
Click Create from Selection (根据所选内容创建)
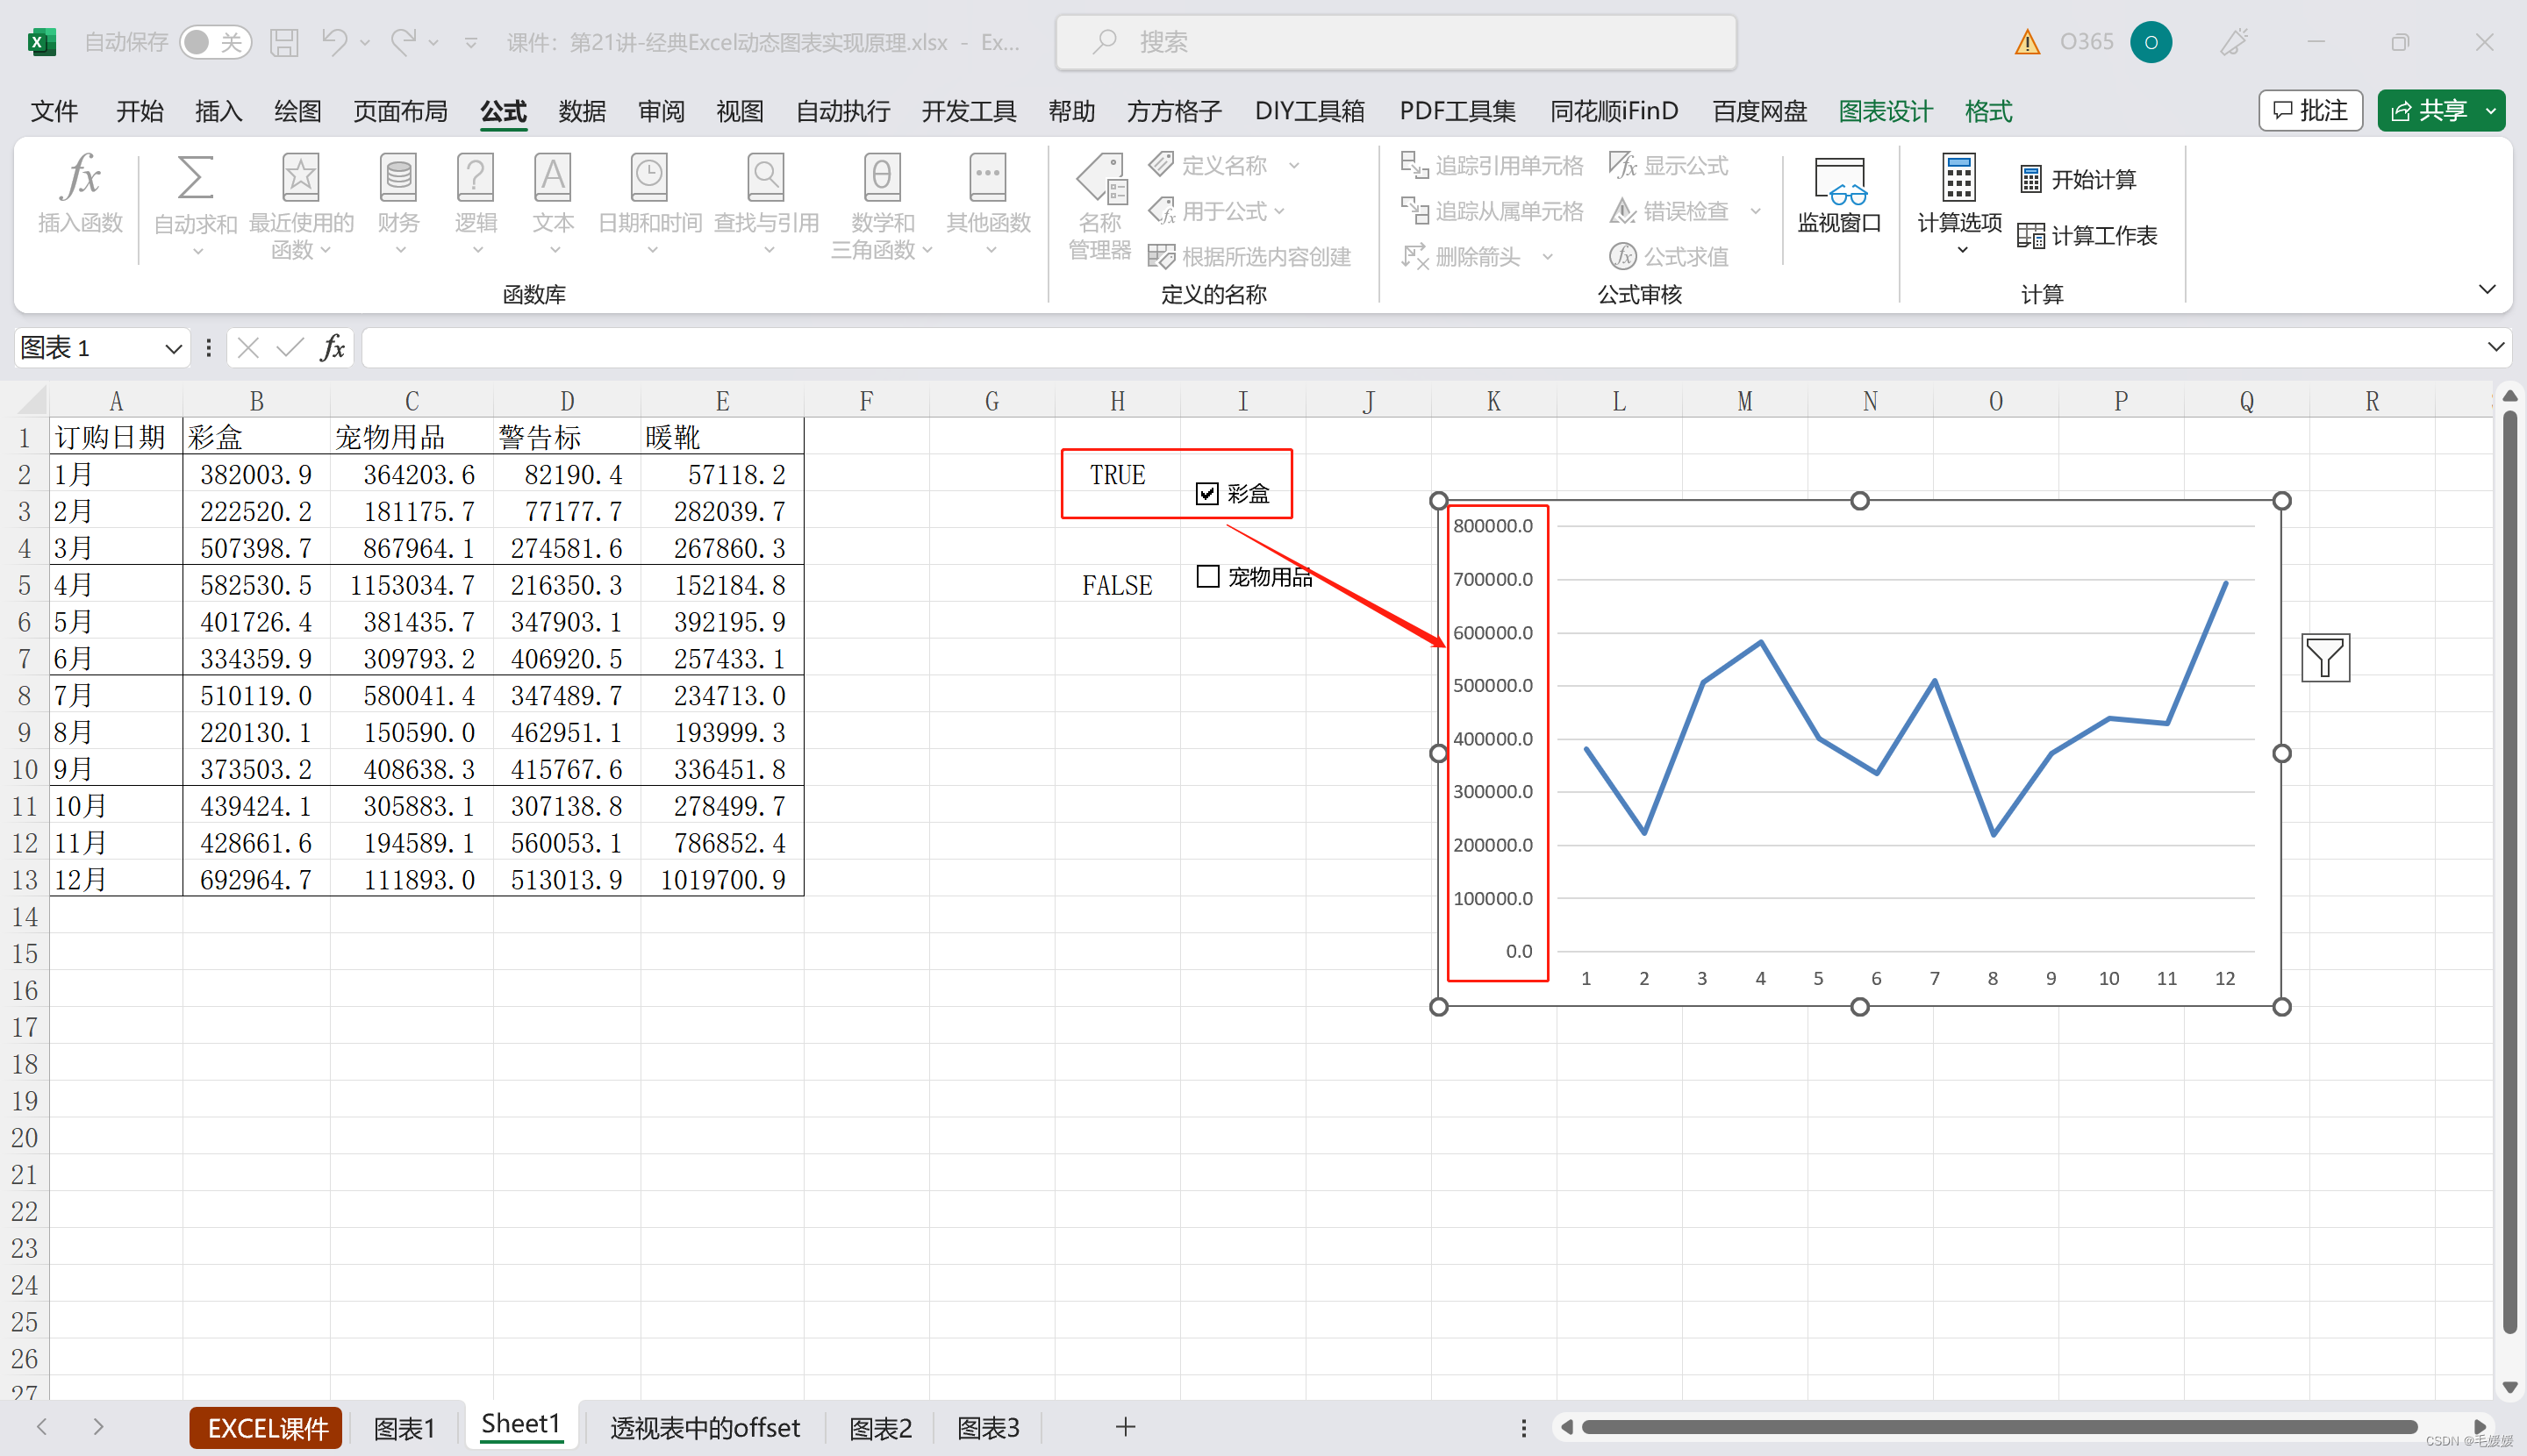pyautogui.click(x=1250, y=257)
